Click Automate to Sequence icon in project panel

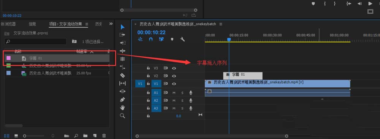click(66, 136)
